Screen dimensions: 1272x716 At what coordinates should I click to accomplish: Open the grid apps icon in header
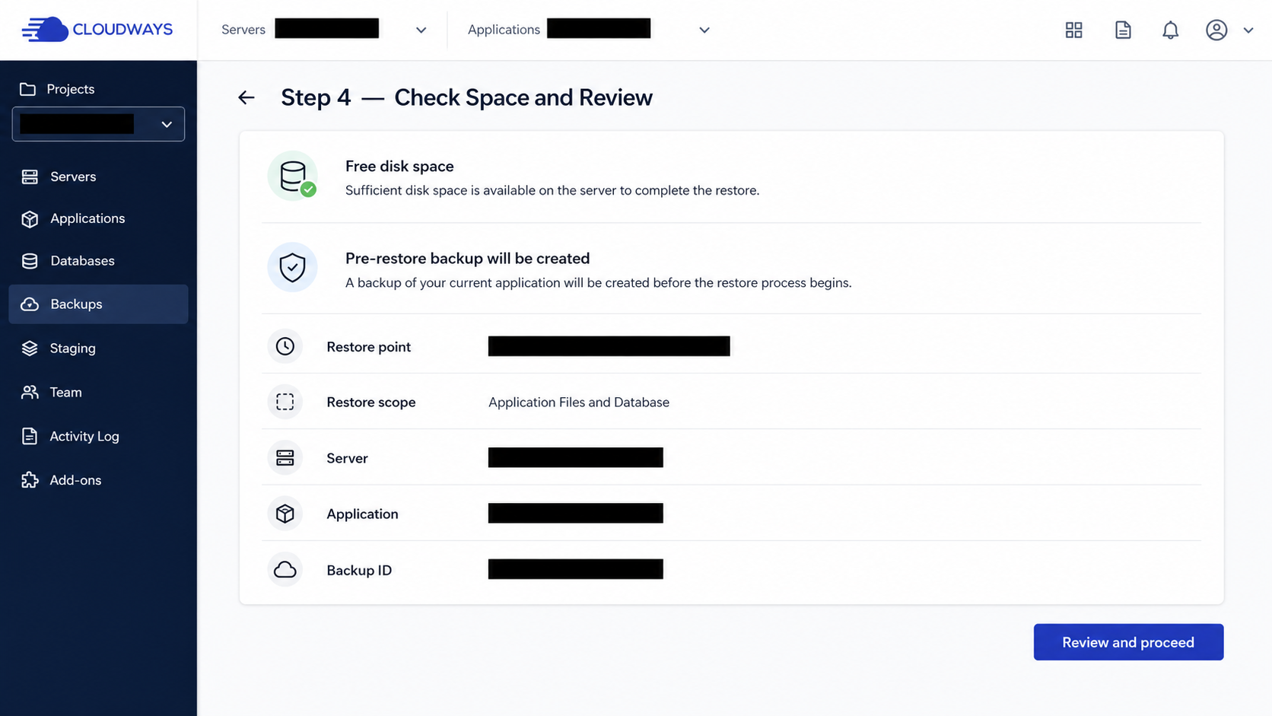tap(1073, 30)
